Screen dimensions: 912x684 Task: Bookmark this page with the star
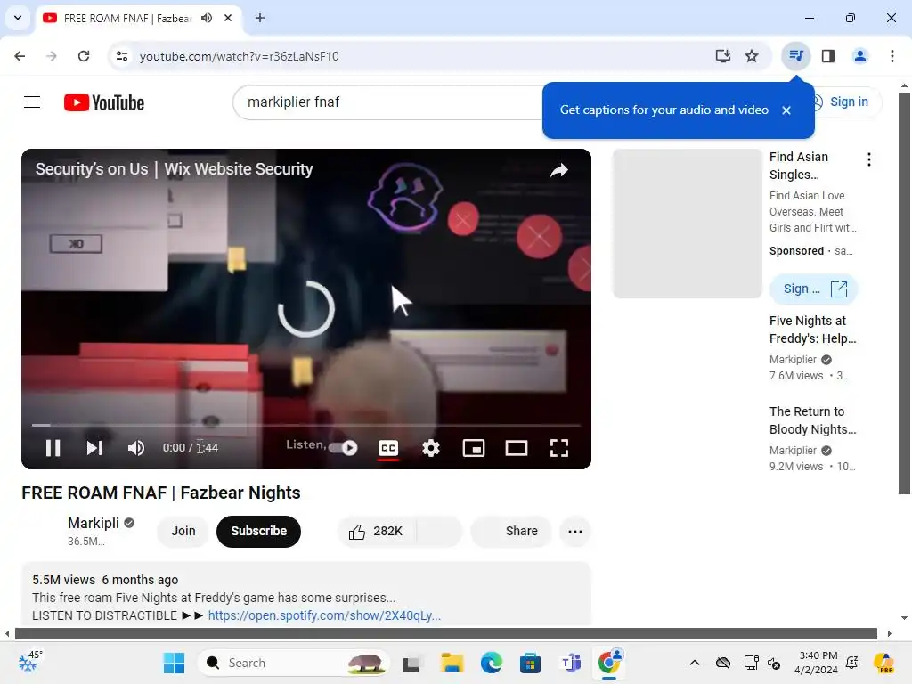752,56
